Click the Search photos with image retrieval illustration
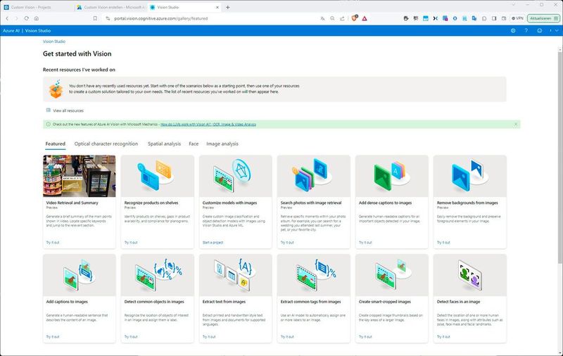This screenshot has width=563, height=356. (x=313, y=176)
